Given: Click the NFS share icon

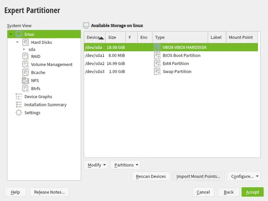Looking at the screenshot, I should (25, 81).
